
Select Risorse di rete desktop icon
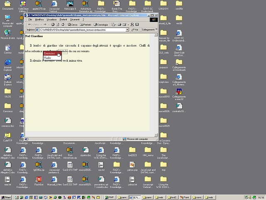pos(8,35)
